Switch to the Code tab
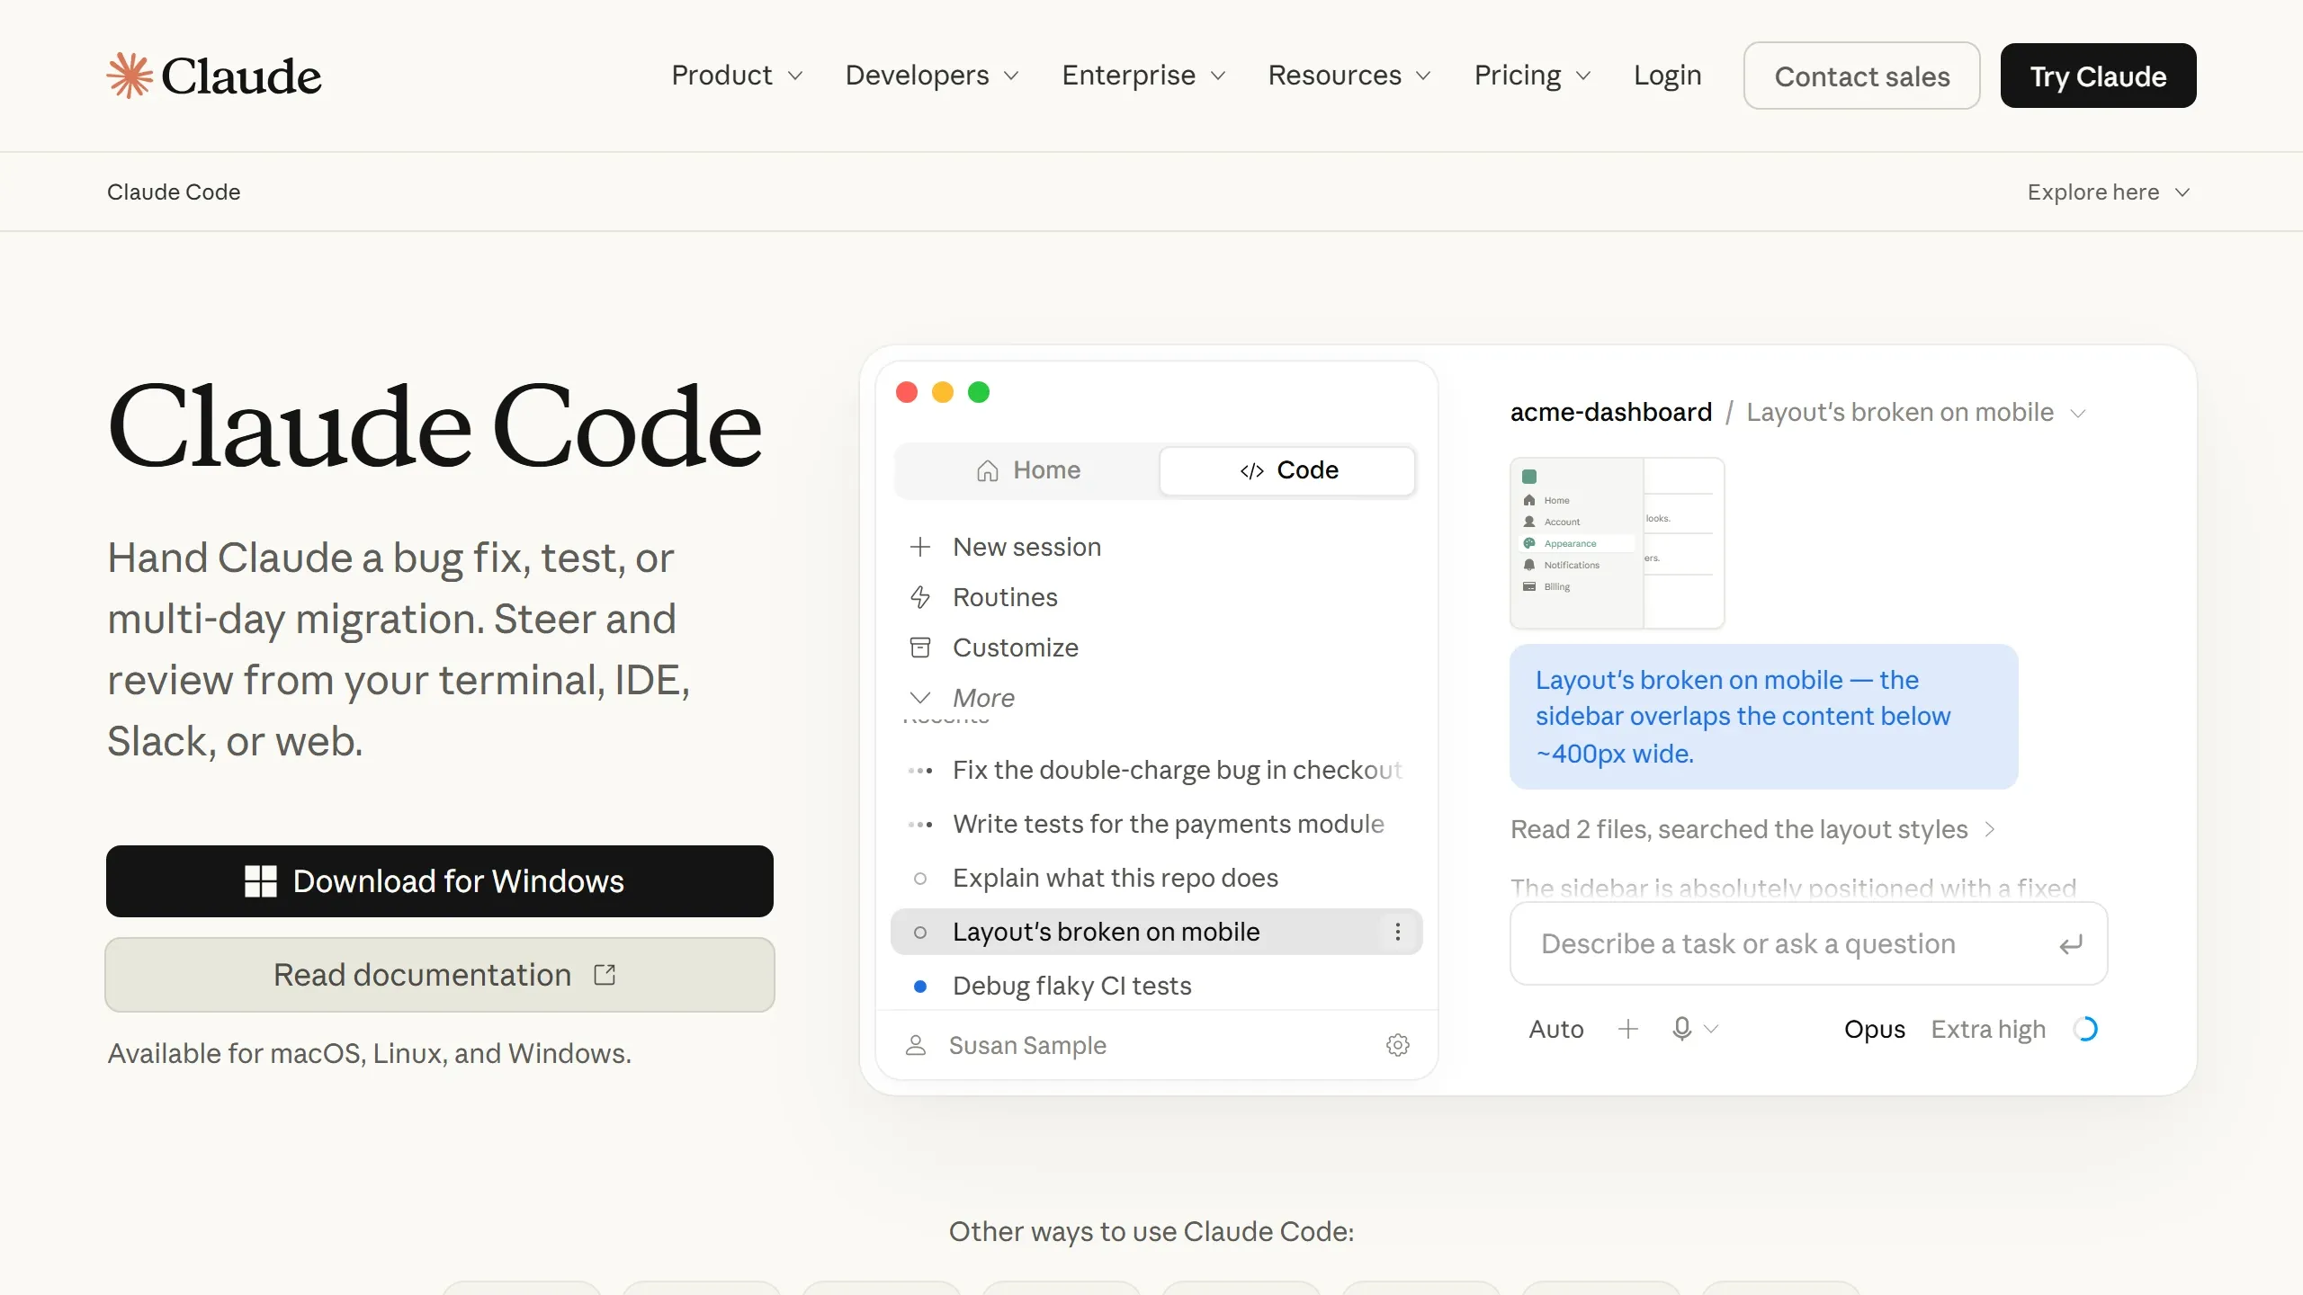The image size is (2303, 1295). click(x=1287, y=470)
